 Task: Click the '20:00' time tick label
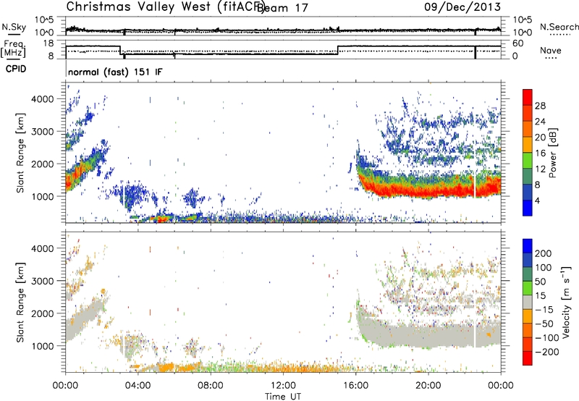coord(428,386)
